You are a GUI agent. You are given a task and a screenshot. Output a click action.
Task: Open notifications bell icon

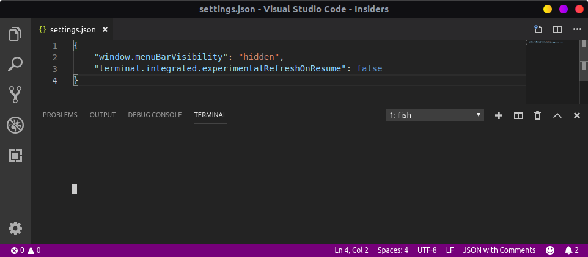[571, 250]
